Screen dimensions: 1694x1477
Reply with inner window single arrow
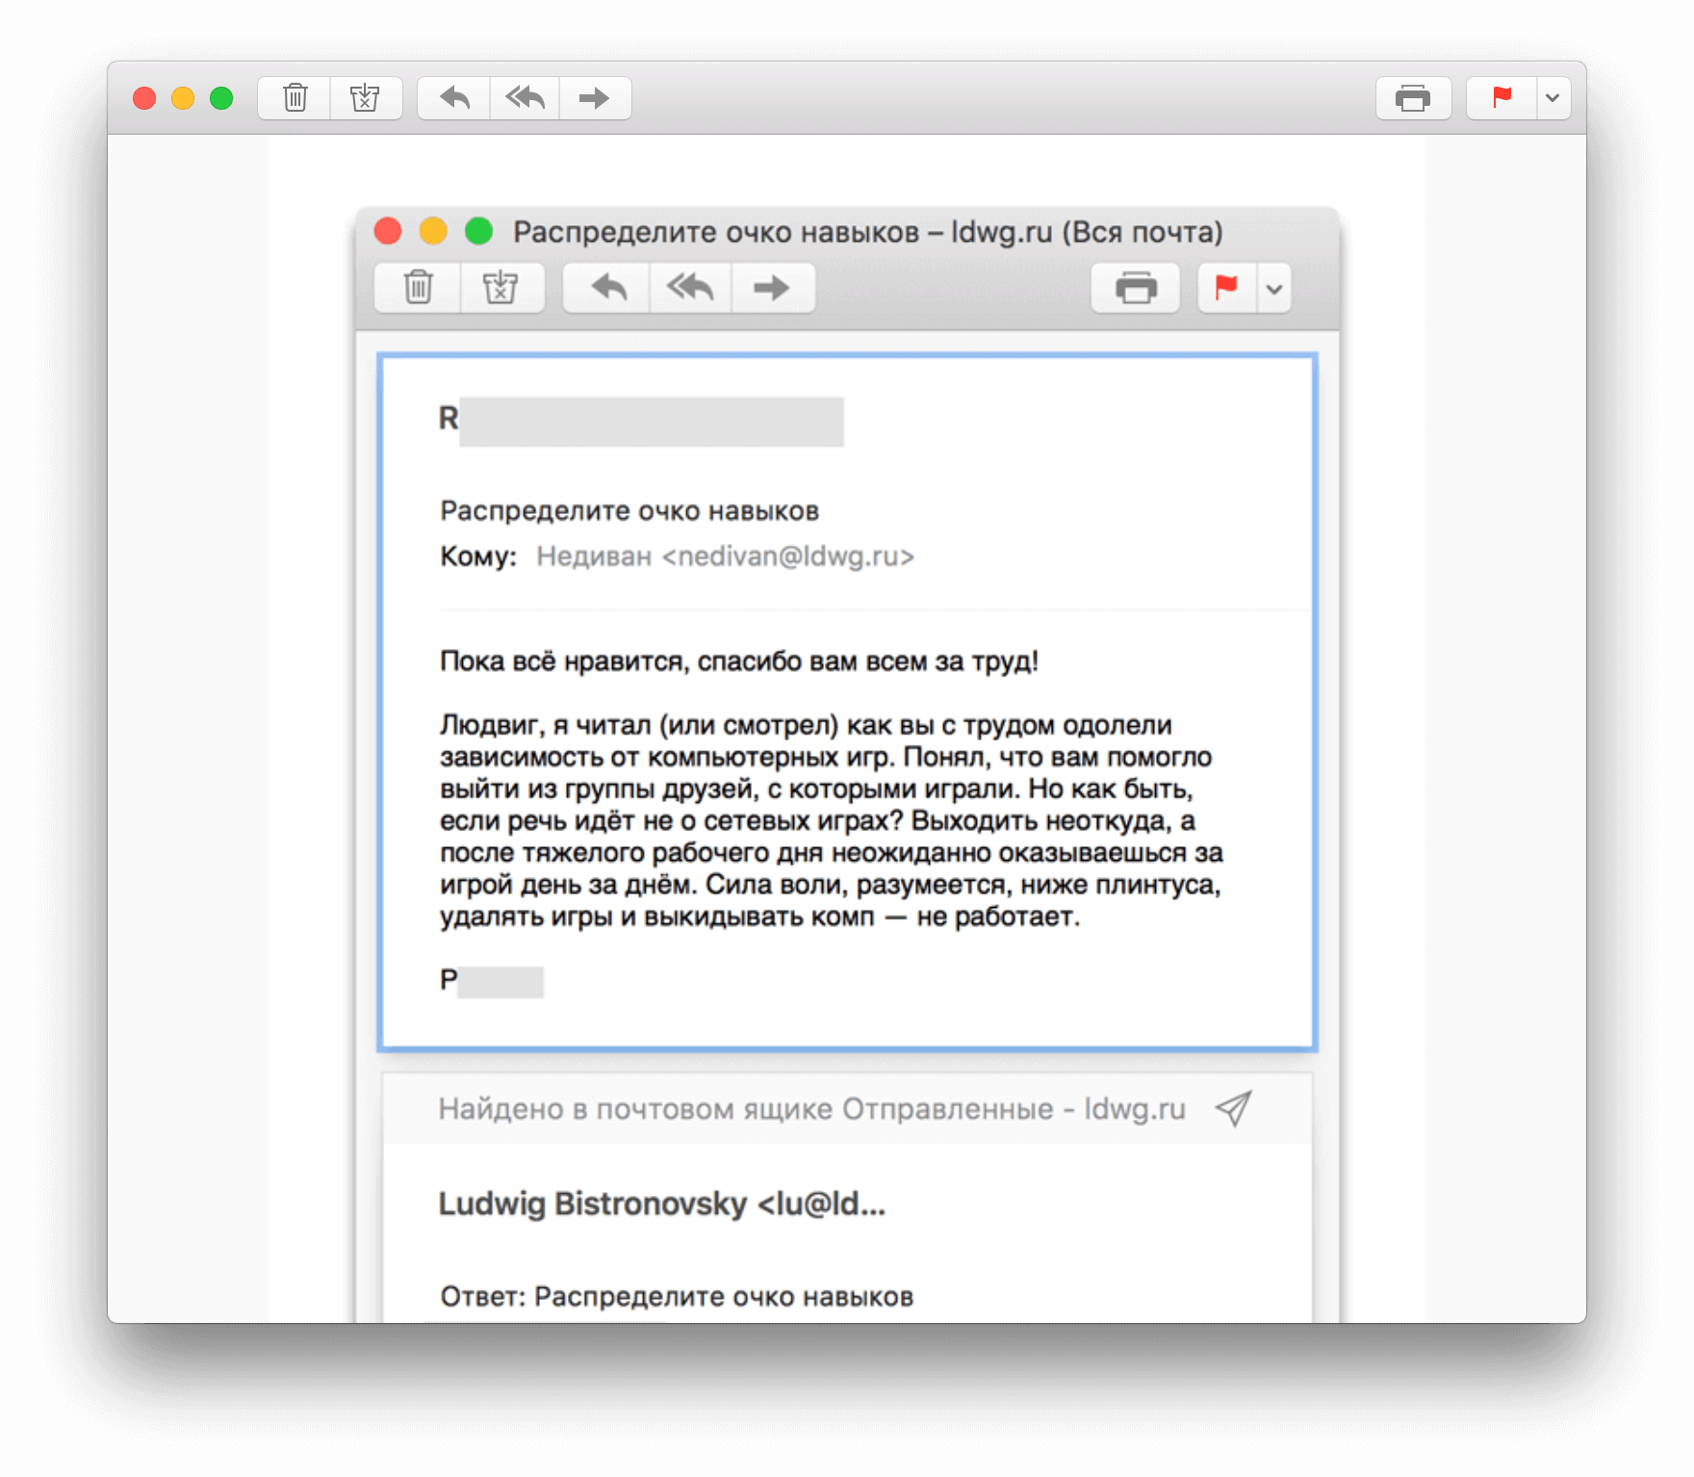(608, 288)
